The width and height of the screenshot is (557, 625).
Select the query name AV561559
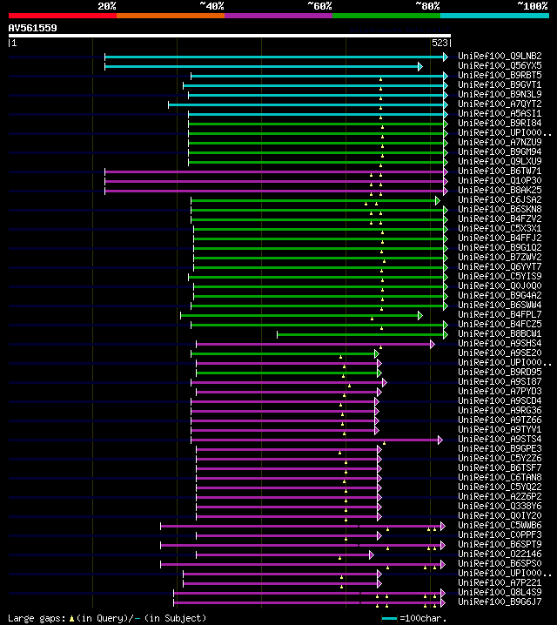[x=33, y=28]
